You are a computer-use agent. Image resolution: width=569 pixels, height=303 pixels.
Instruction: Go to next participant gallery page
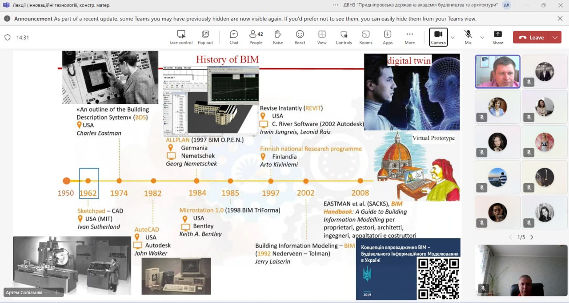[x=532, y=237]
